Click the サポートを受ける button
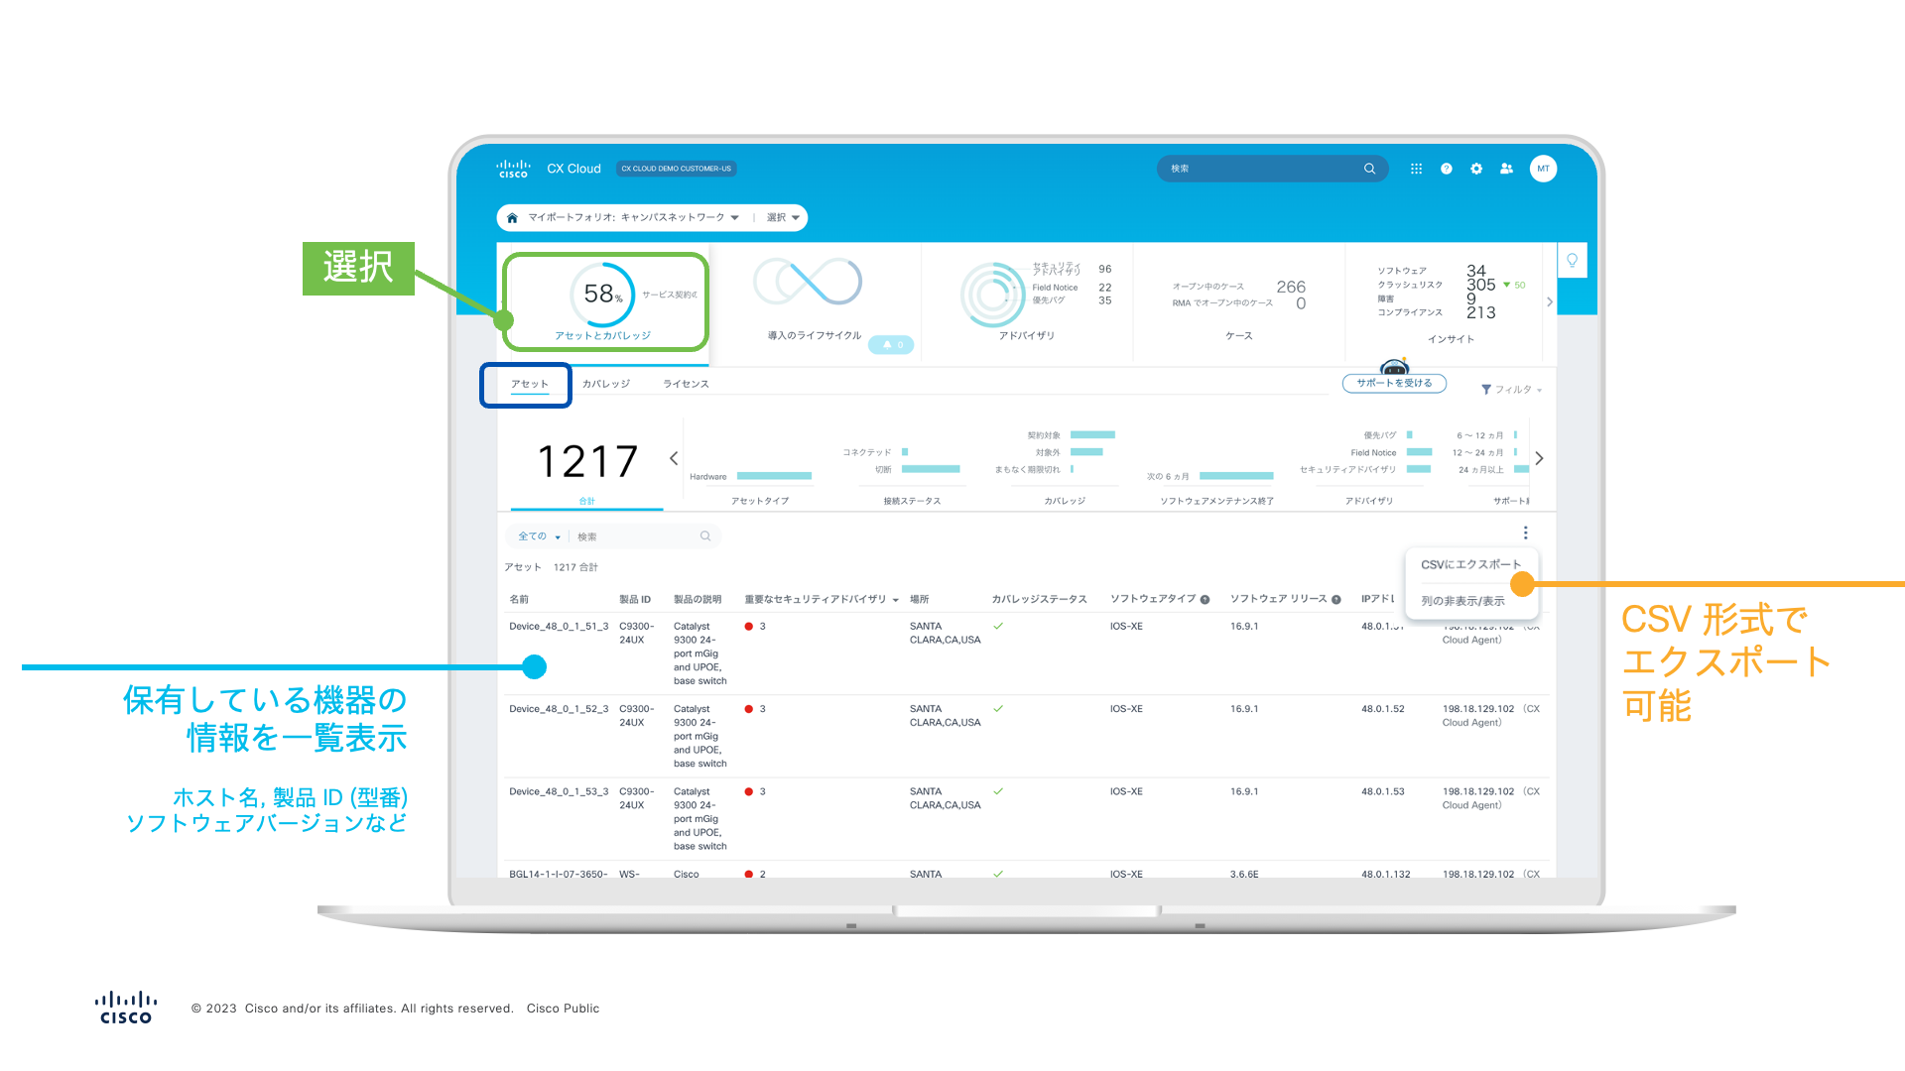 1394,383
